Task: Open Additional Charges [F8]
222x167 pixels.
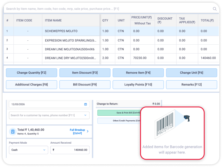Action: click(31, 84)
